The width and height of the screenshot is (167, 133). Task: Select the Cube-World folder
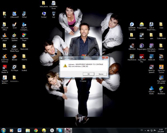[x=161, y=36]
